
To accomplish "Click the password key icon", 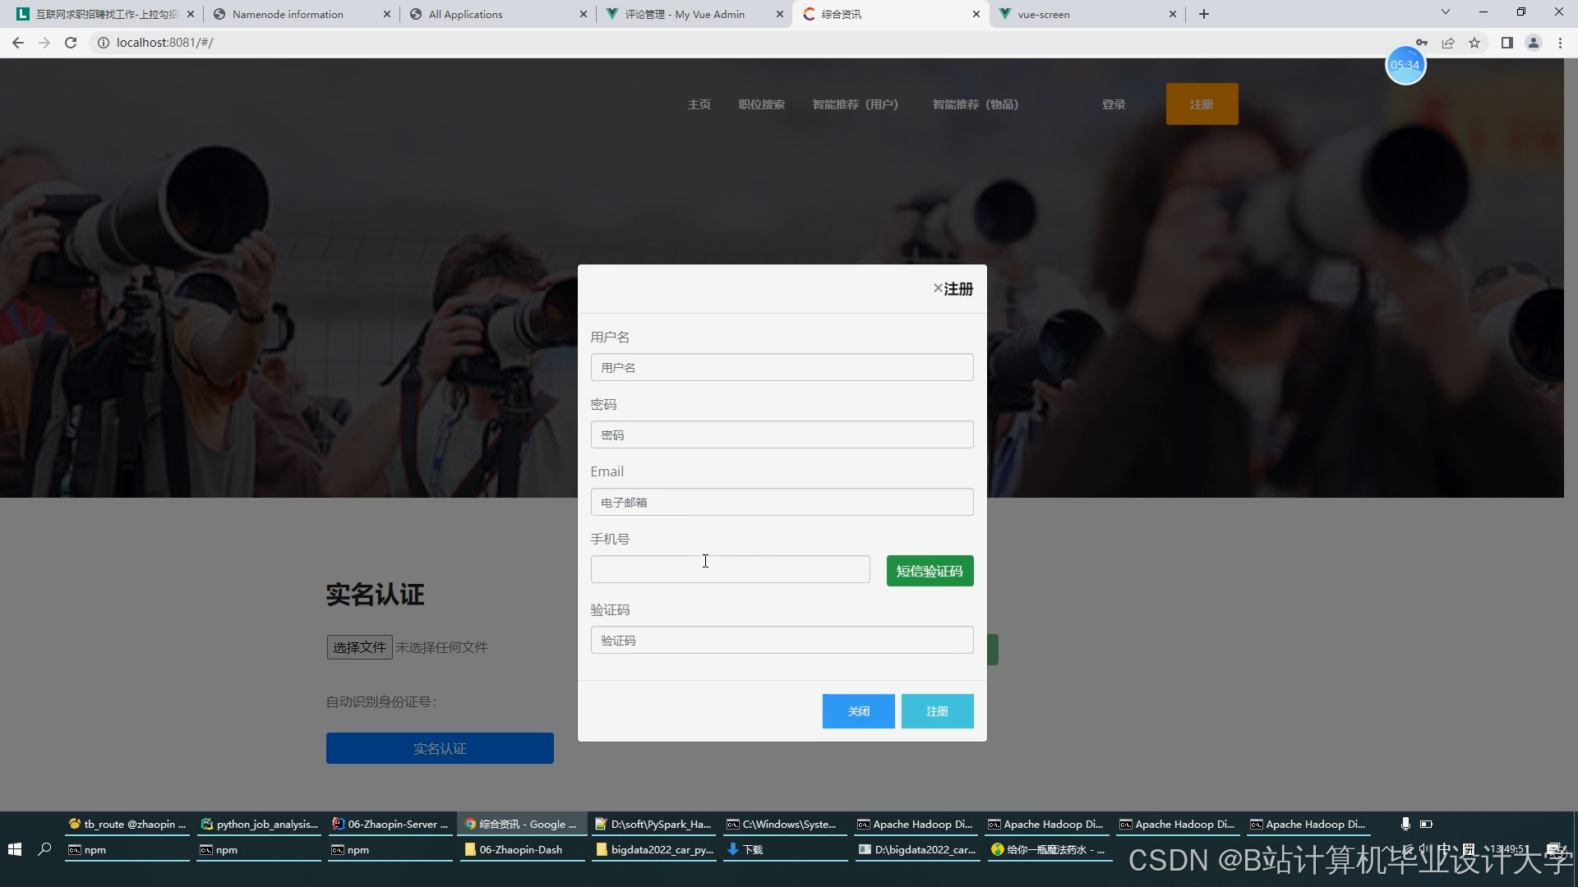I will [1421, 43].
